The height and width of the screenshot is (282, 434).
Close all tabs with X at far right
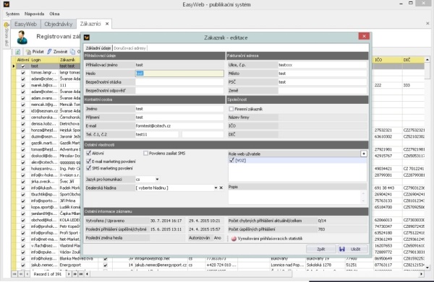(427, 24)
